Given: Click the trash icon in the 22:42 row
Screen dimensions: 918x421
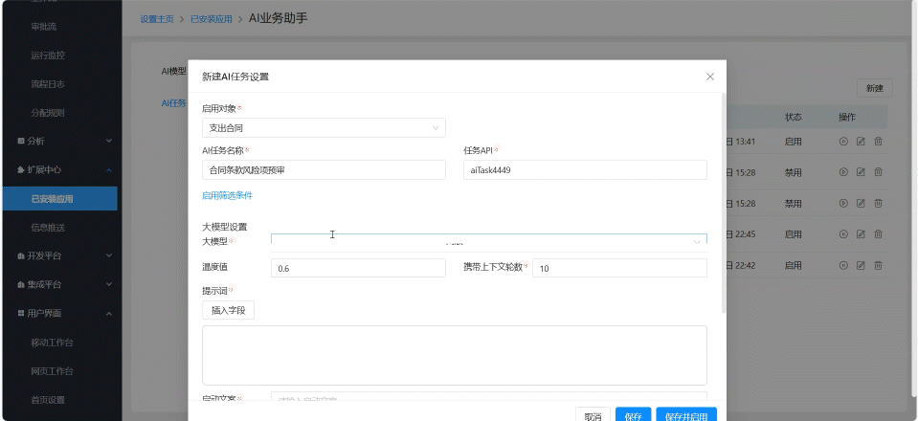Looking at the screenshot, I should click(x=878, y=264).
